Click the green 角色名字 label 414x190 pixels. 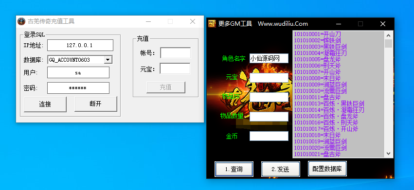coord(234,59)
